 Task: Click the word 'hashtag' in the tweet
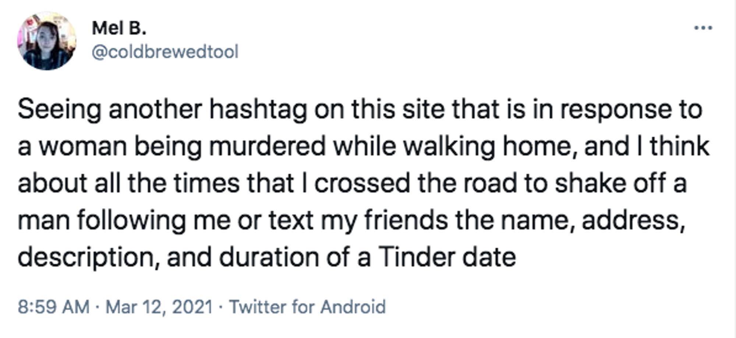258,110
